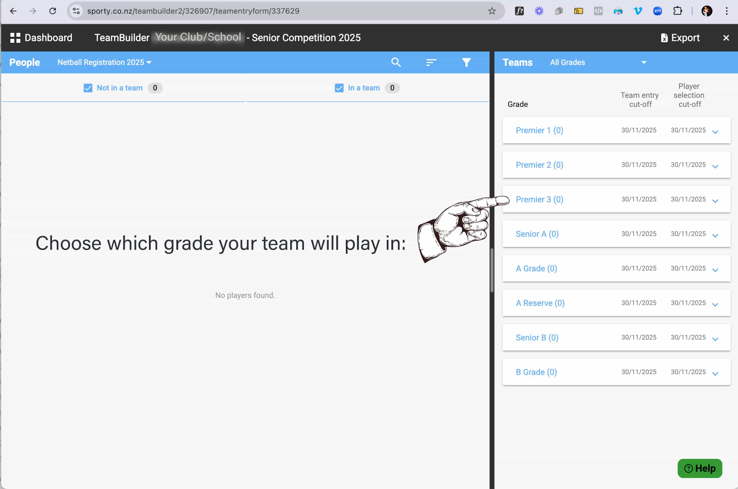This screenshot has width=738, height=489.
Task: Open site information icon in address bar
Action: tap(76, 11)
